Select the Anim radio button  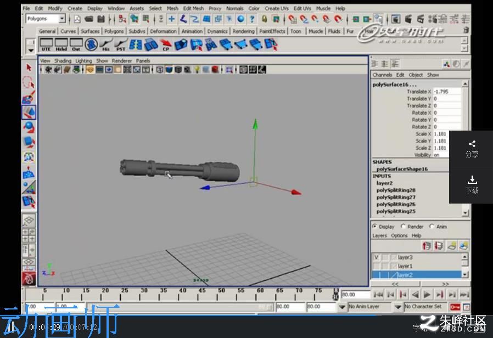click(432, 226)
